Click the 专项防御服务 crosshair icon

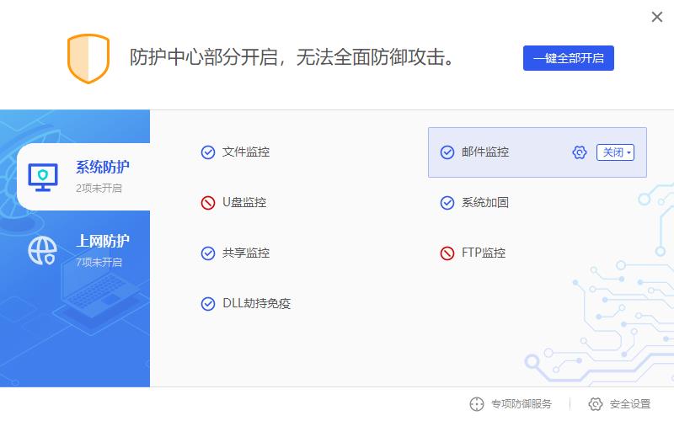[x=477, y=404]
